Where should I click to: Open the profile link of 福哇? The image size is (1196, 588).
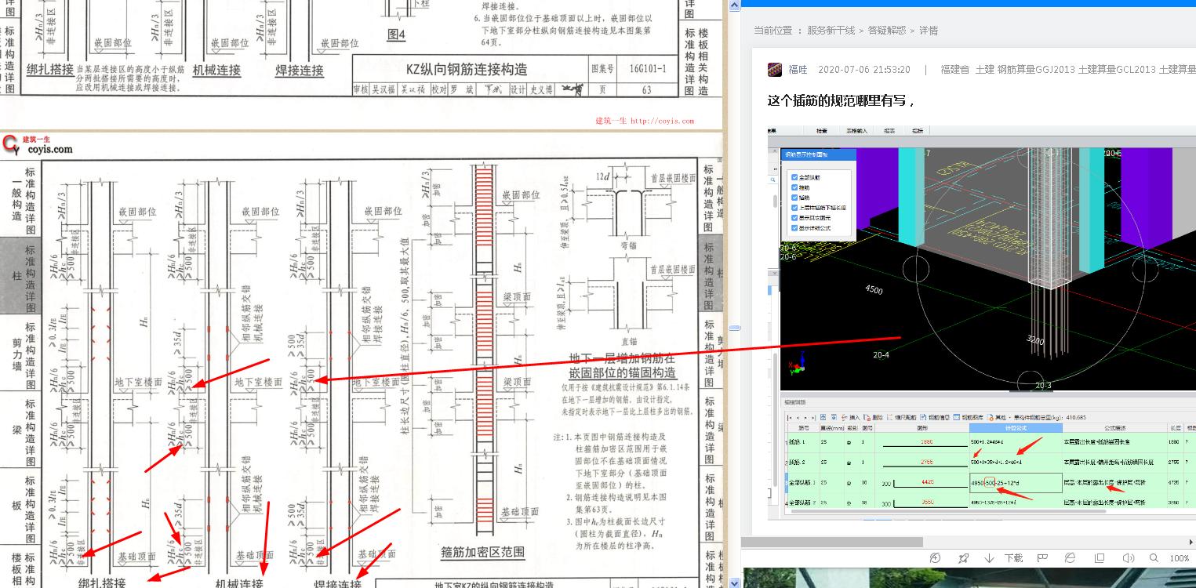(798, 70)
